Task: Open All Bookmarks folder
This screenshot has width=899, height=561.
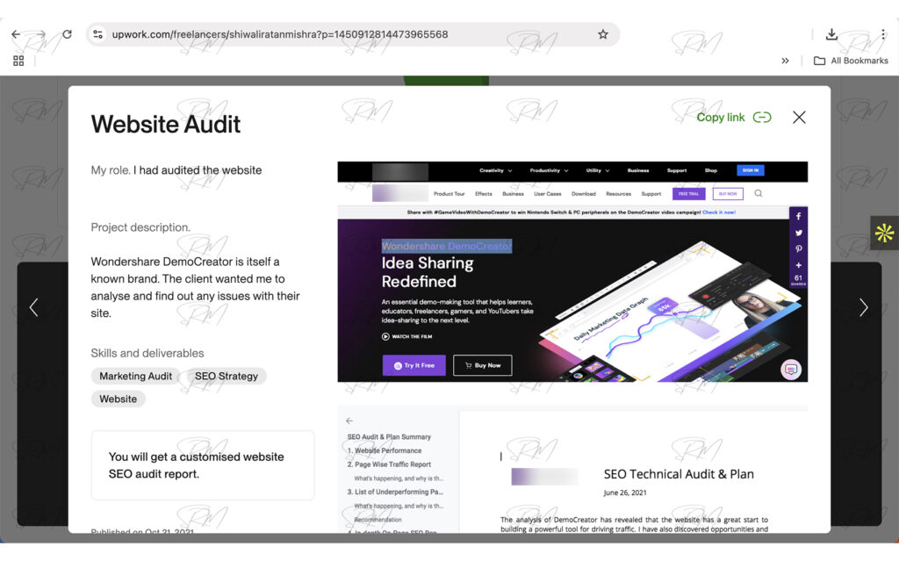Action: pos(851,61)
